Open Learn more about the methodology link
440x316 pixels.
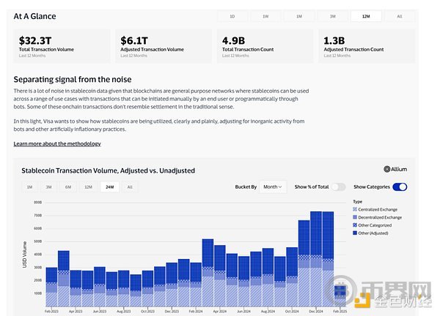(57, 143)
